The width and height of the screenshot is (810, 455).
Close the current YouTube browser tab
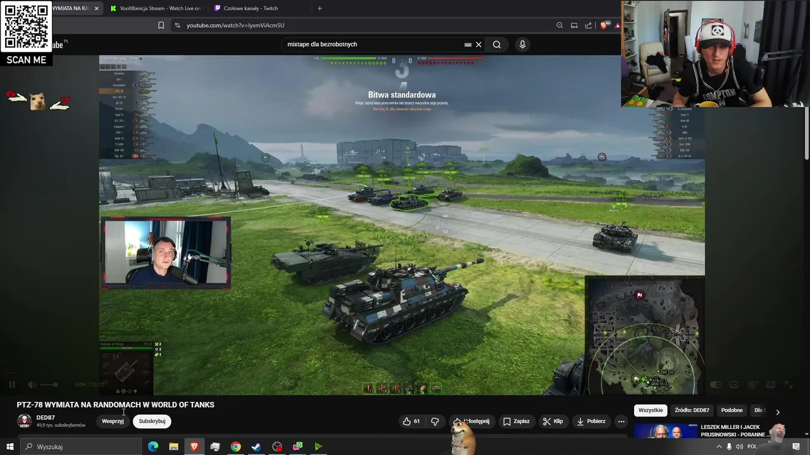click(x=96, y=8)
